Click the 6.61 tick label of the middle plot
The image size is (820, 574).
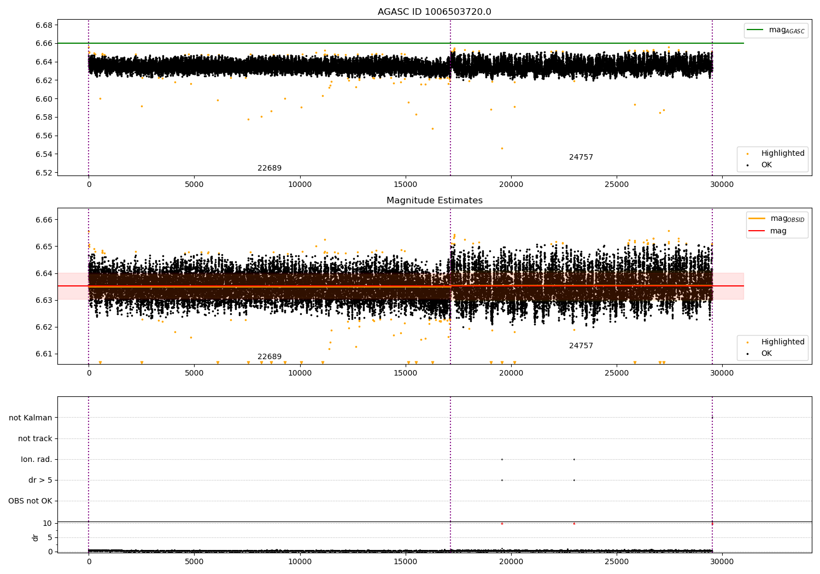point(44,354)
